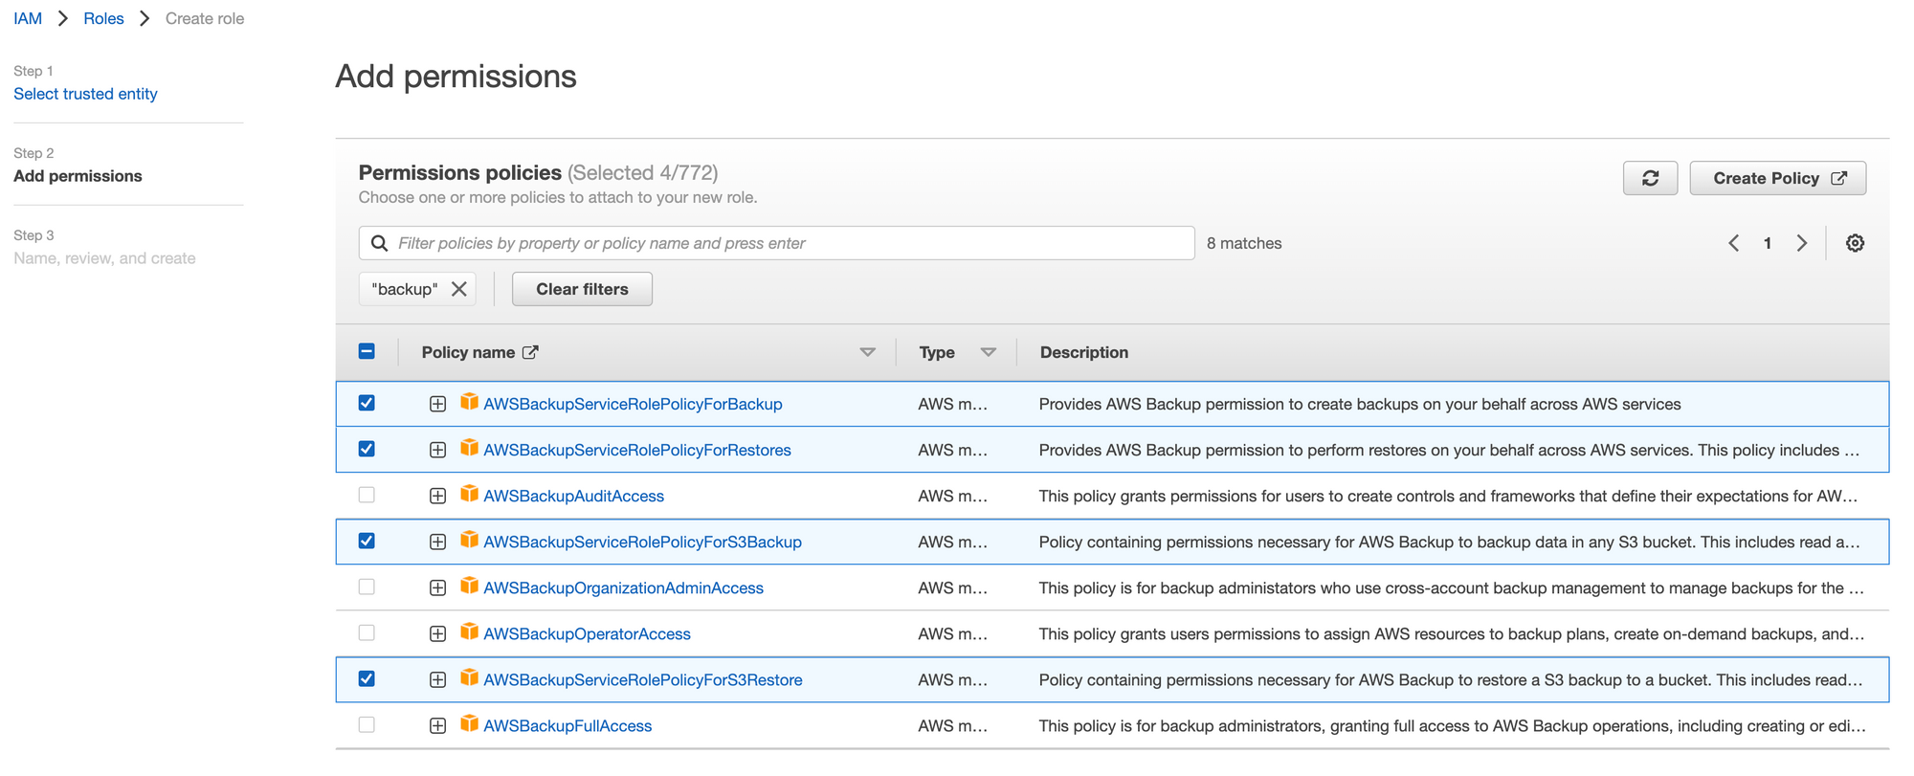
Task: Click external link icon beside Policy name header
Action: pos(530,352)
